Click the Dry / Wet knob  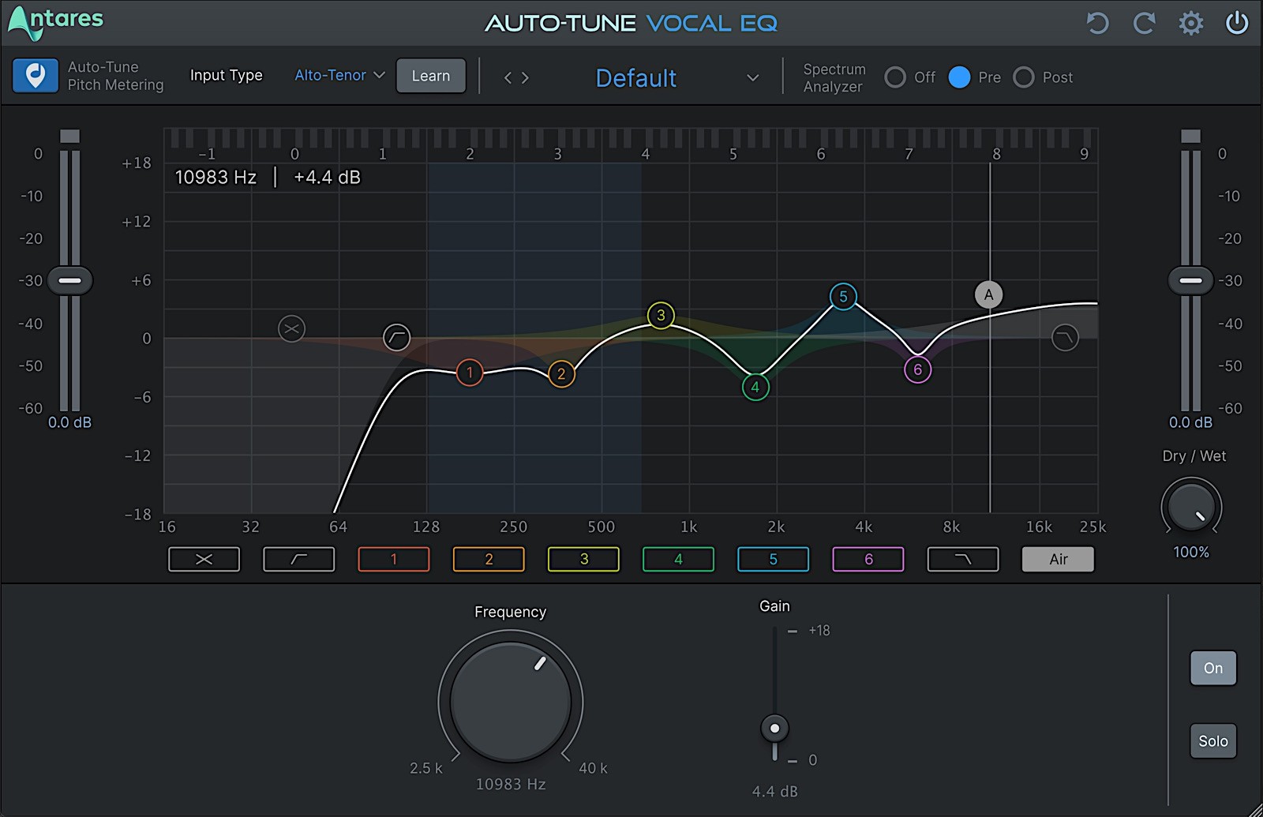pyautogui.click(x=1190, y=508)
